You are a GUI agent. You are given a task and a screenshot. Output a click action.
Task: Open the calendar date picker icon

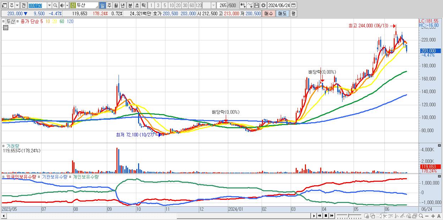pos(294,5)
